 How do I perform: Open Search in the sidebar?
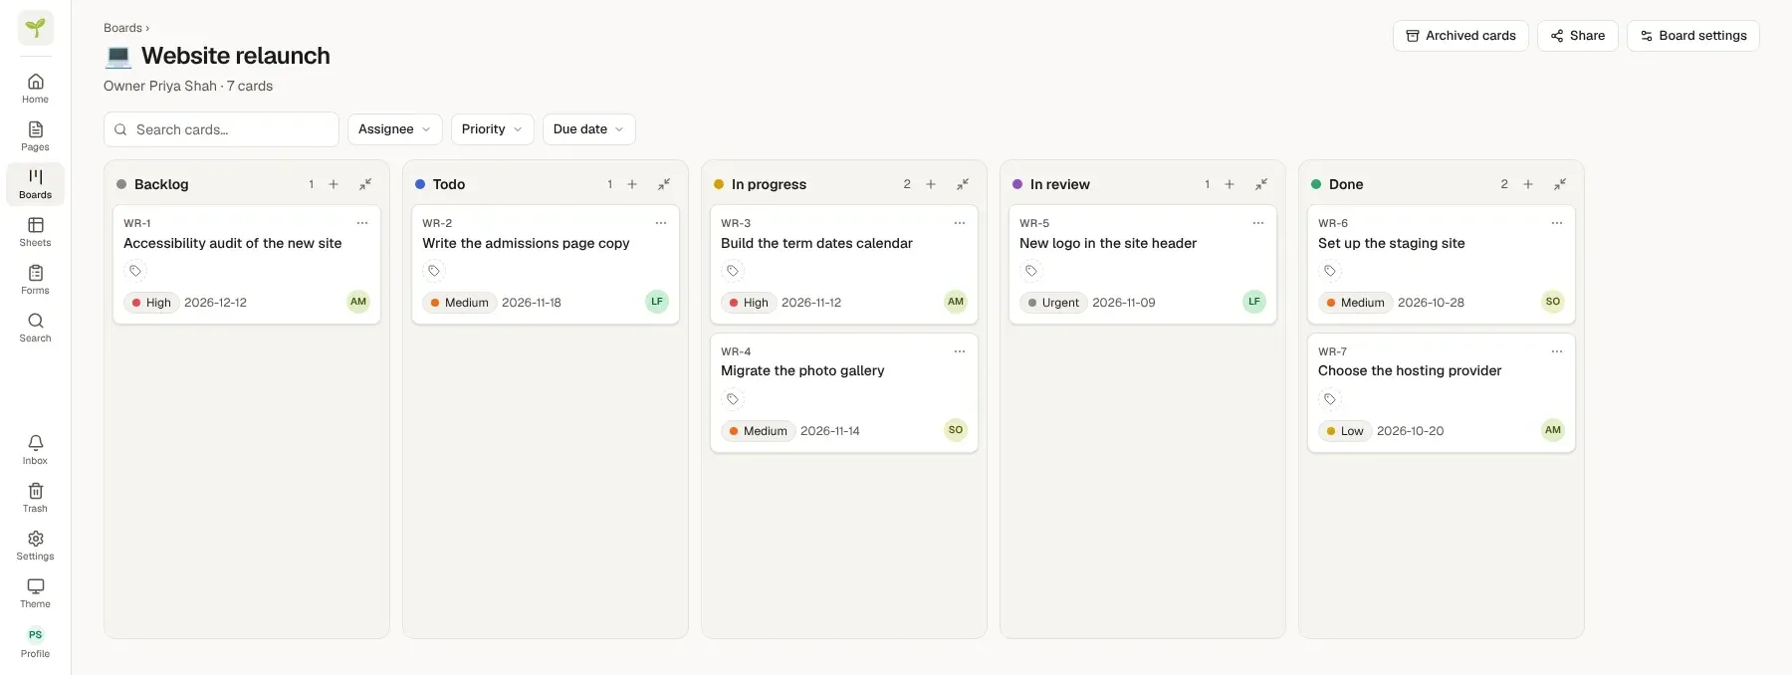point(36,328)
